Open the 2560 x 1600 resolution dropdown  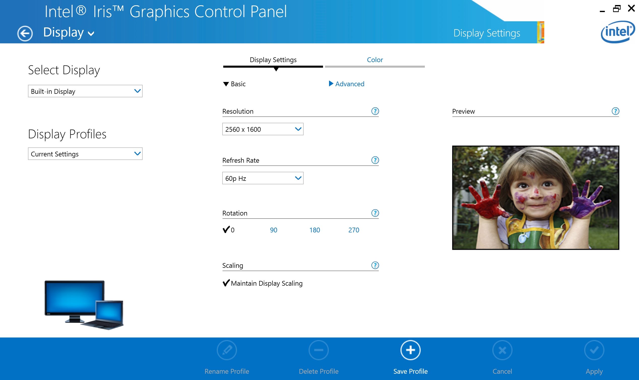pos(263,129)
